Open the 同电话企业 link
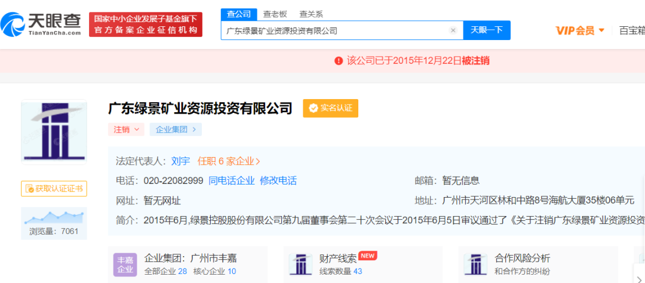Viewport: 645px width, 283px height. tap(232, 180)
